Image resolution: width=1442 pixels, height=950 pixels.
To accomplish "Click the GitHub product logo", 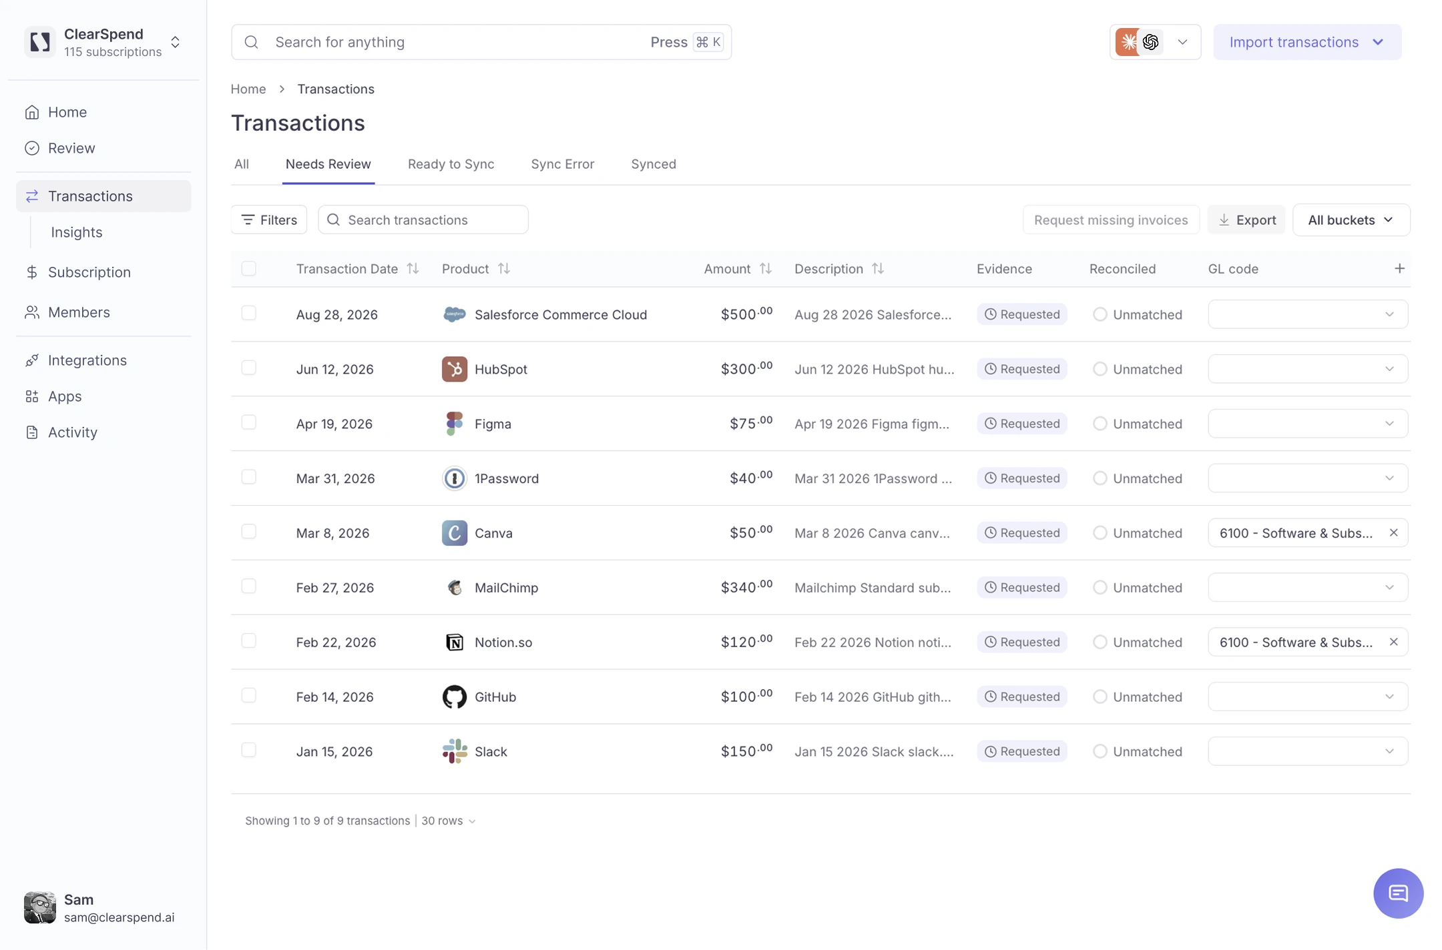I will click(x=455, y=697).
